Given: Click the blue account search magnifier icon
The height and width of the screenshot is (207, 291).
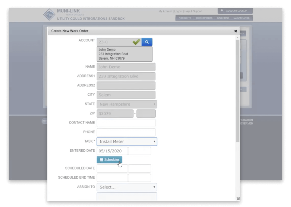Looking at the screenshot, I should click(x=147, y=42).
